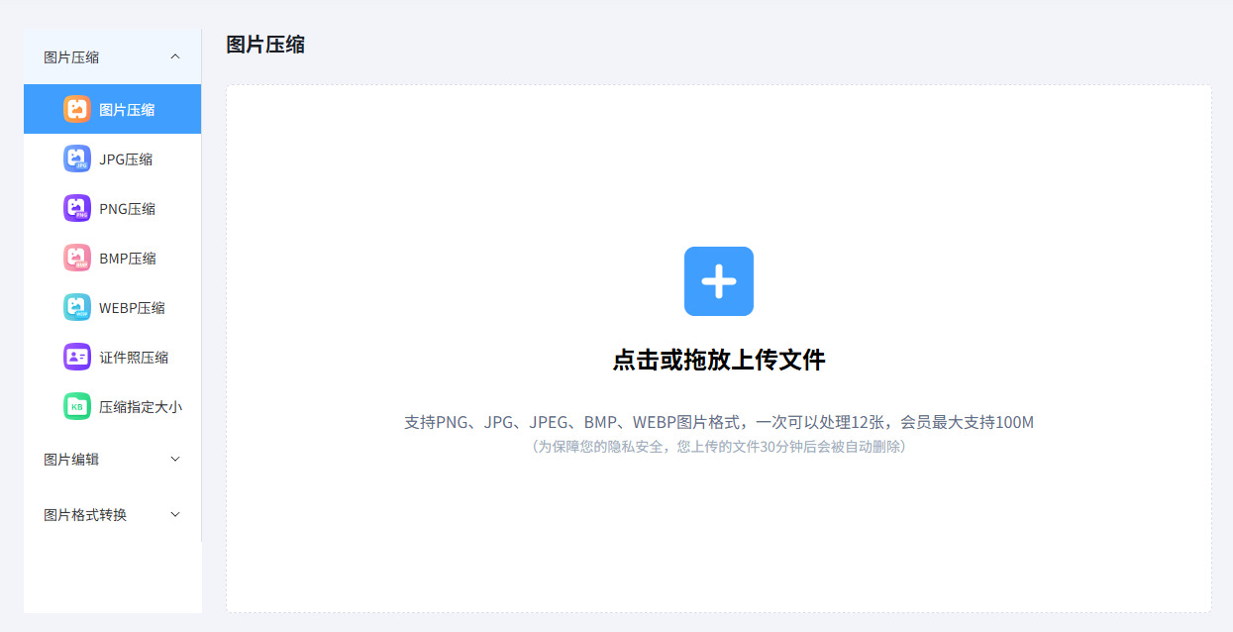Click the blue plus upload icon
This screenshot has height=632, width=1233.
pyautogui.click(x=719, y=281)
